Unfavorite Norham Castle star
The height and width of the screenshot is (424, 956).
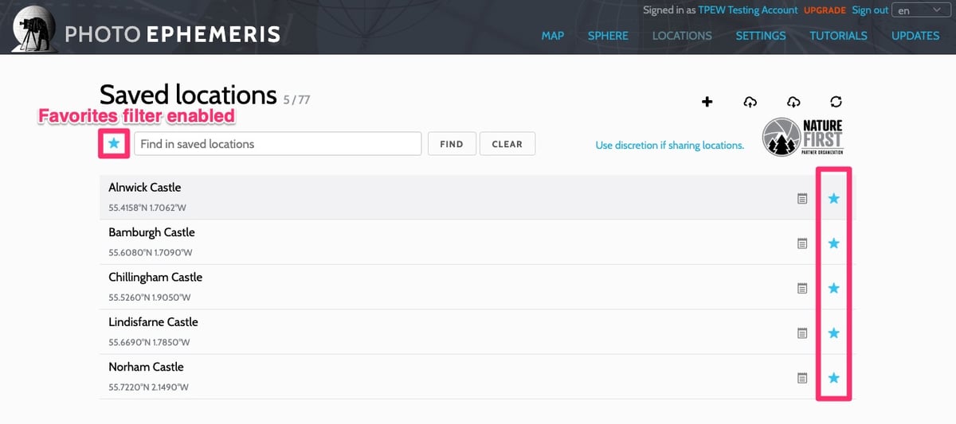833,378
